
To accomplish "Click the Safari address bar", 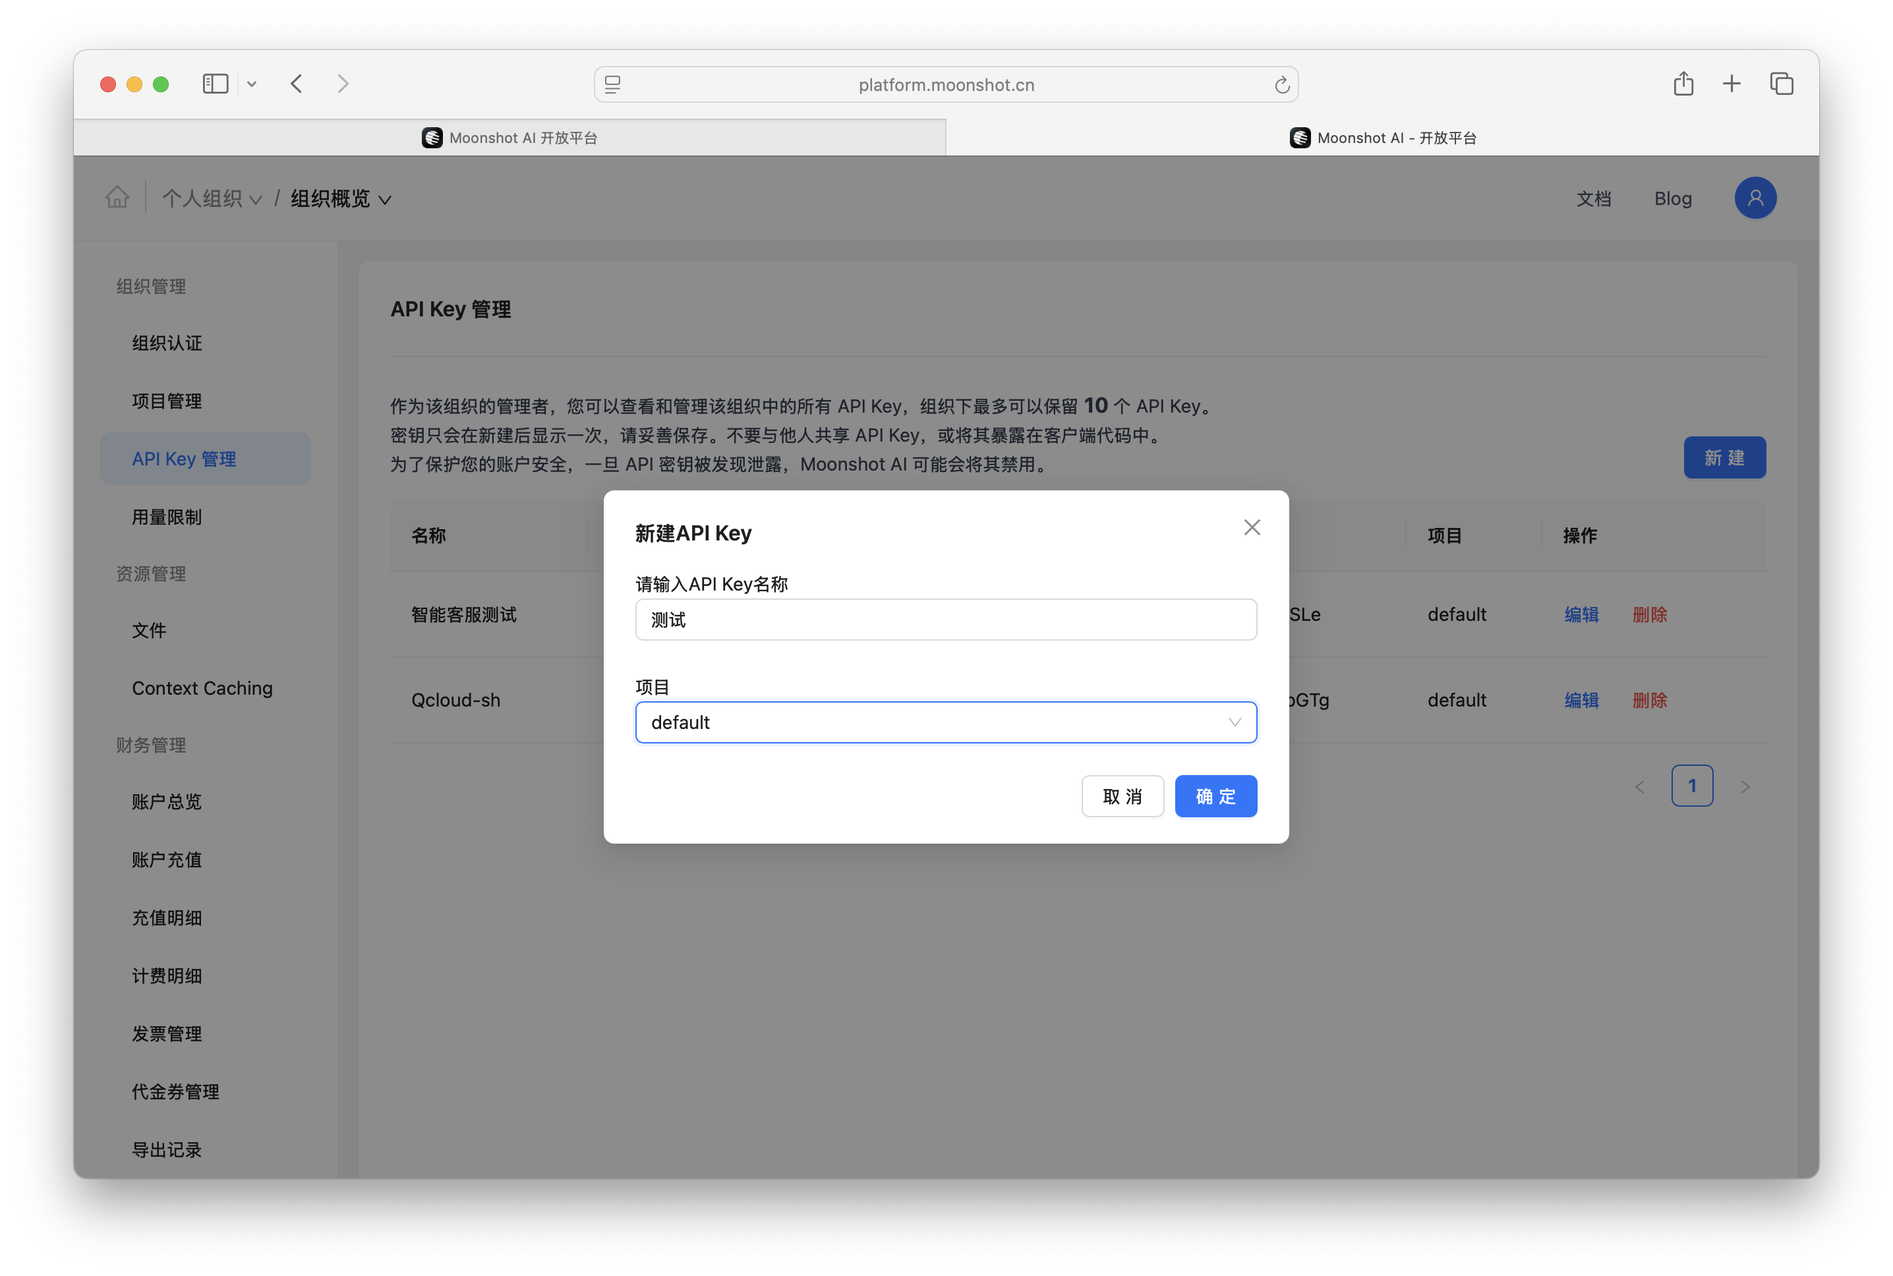I will click(x=946, y=84).
